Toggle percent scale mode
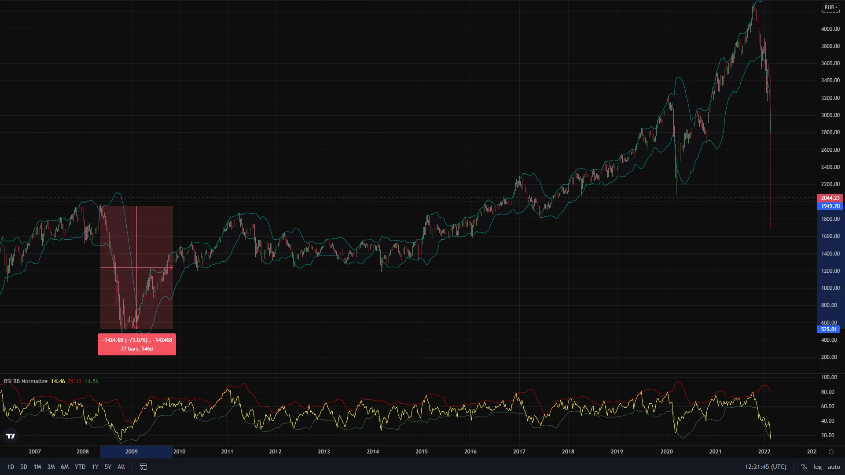This screenshot has width=845, height=475. pos(804,467)
